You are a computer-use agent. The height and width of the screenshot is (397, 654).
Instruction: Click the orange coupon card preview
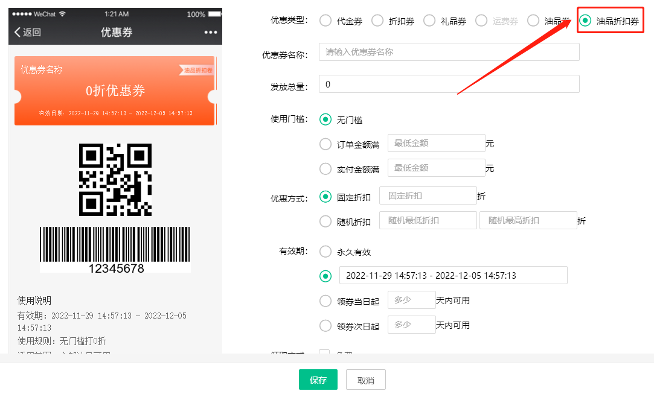[x=114, y=91]
